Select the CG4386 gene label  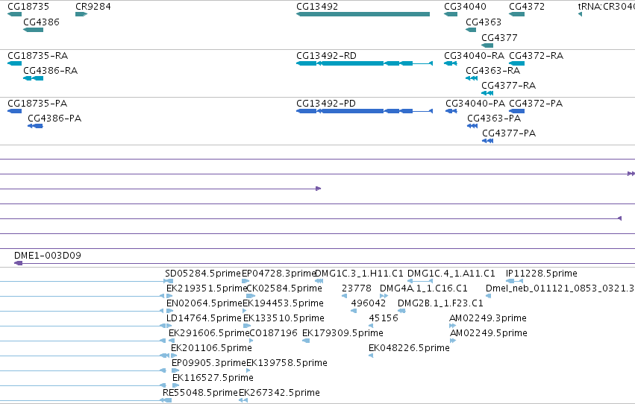coord(41,22)
